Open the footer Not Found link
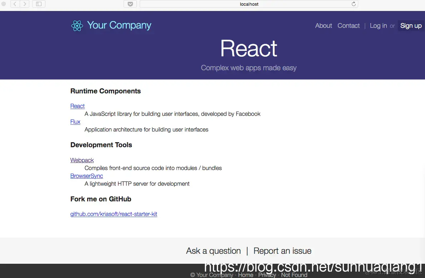This screenshot has width=425, height=278. 294,275
